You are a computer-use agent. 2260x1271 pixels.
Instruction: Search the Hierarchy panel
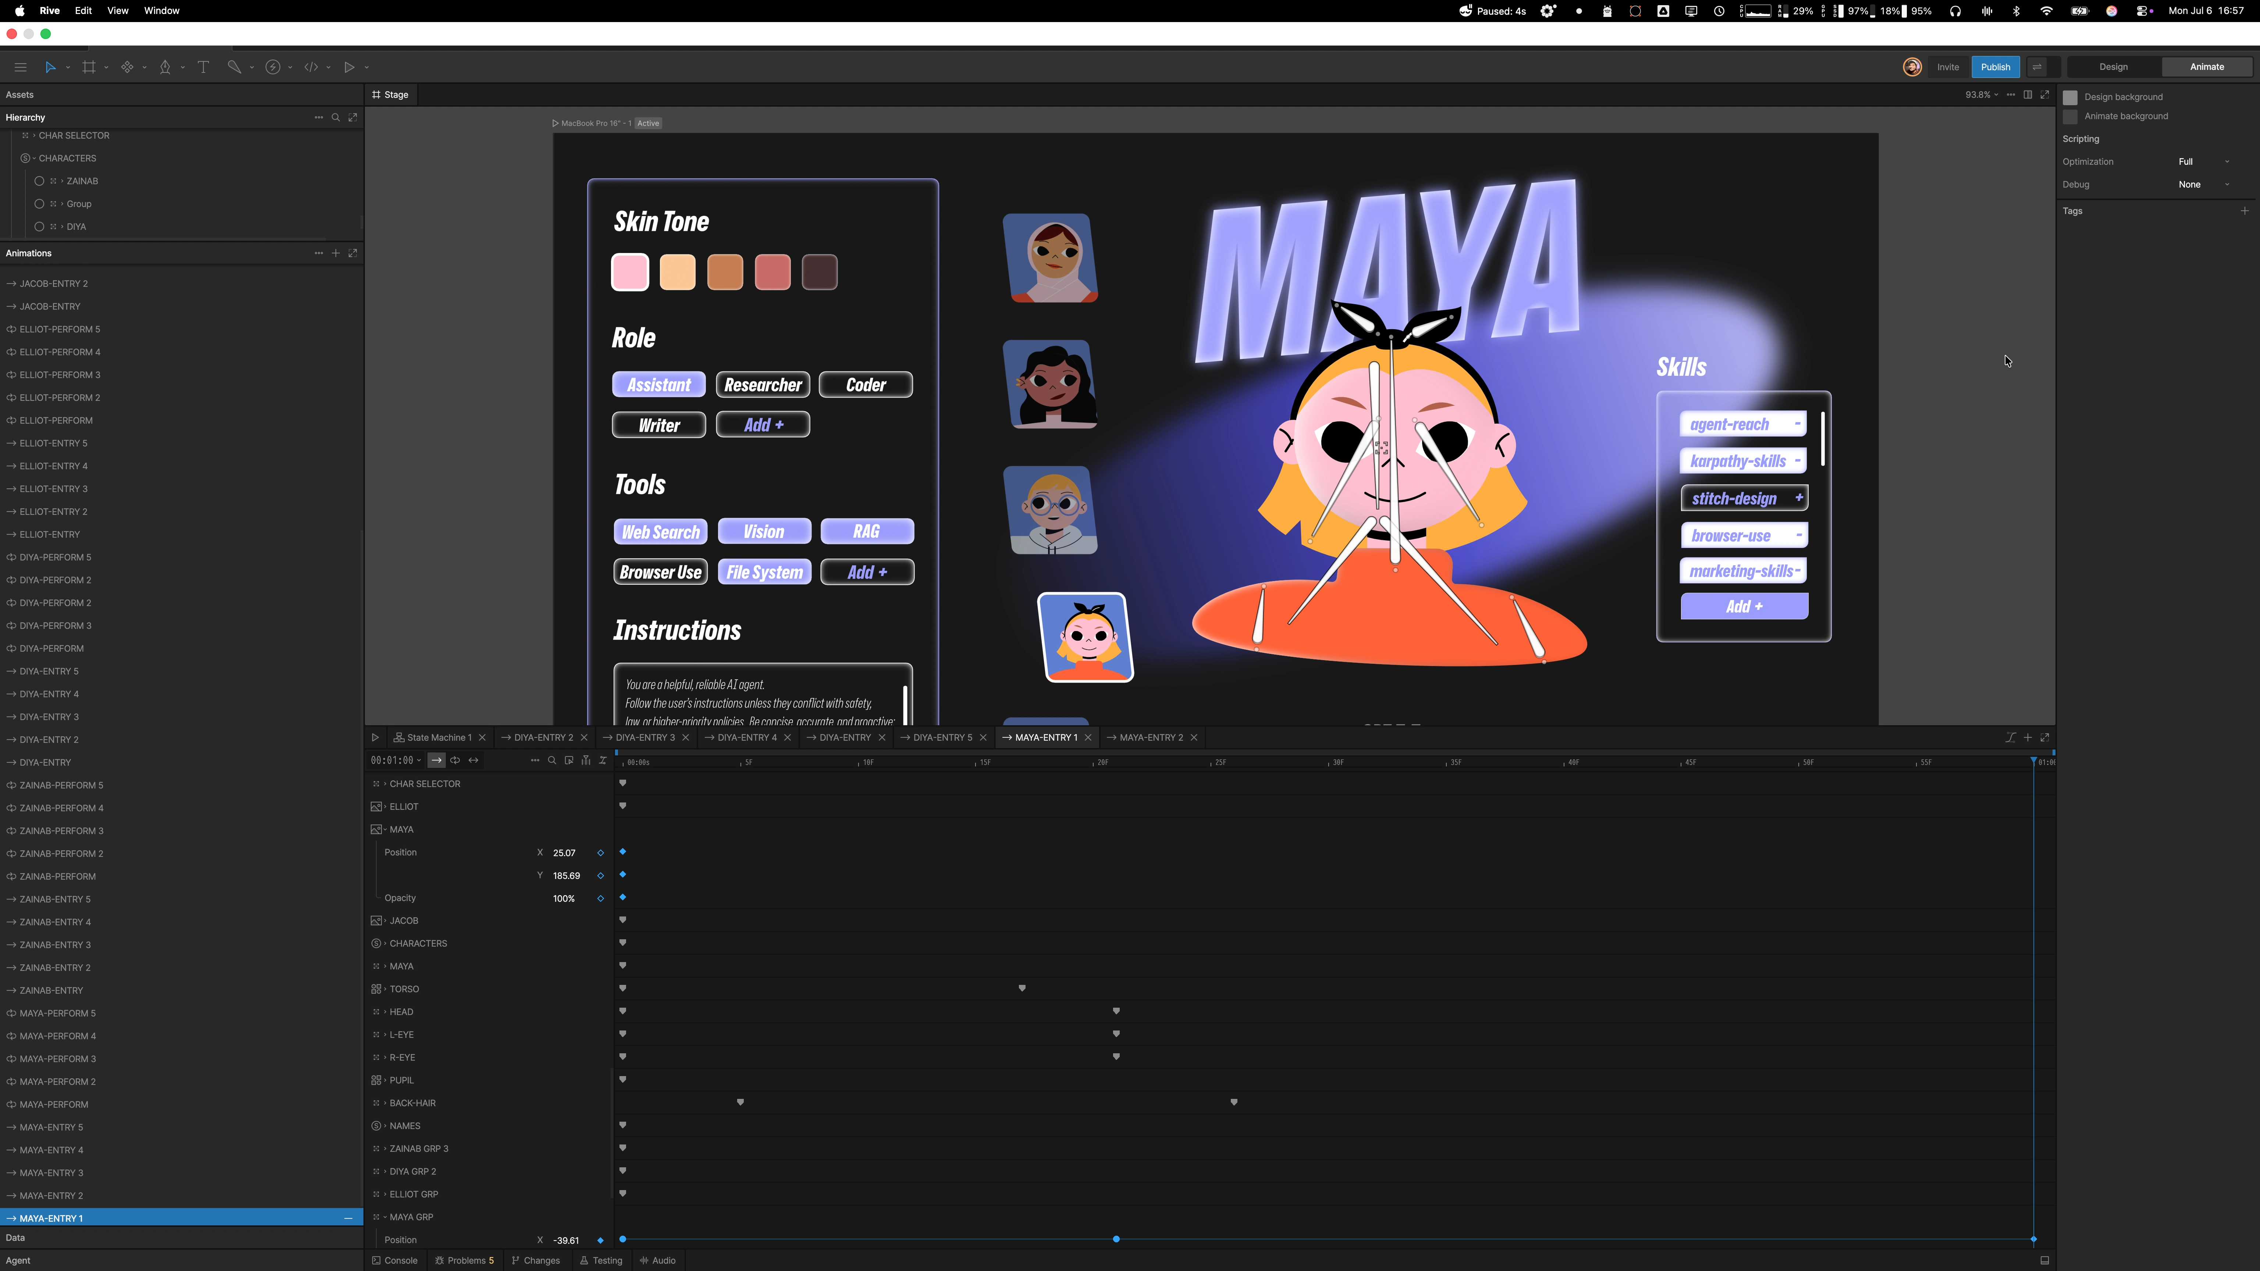coord(335,118)
